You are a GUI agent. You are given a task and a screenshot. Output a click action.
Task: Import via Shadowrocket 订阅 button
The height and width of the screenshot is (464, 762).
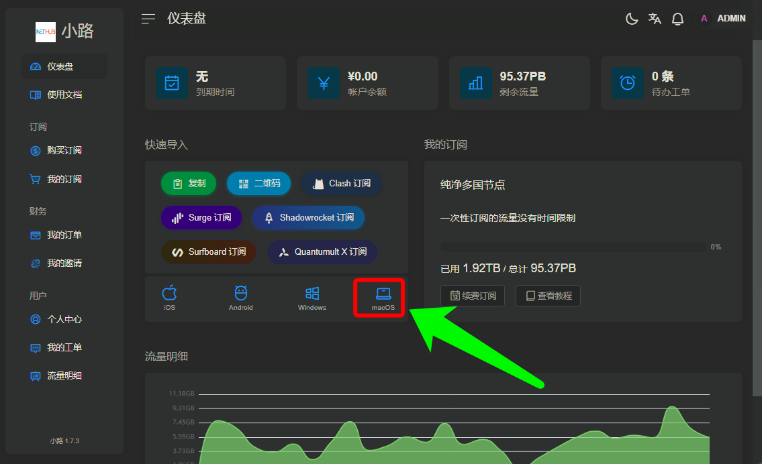point(308,218)
